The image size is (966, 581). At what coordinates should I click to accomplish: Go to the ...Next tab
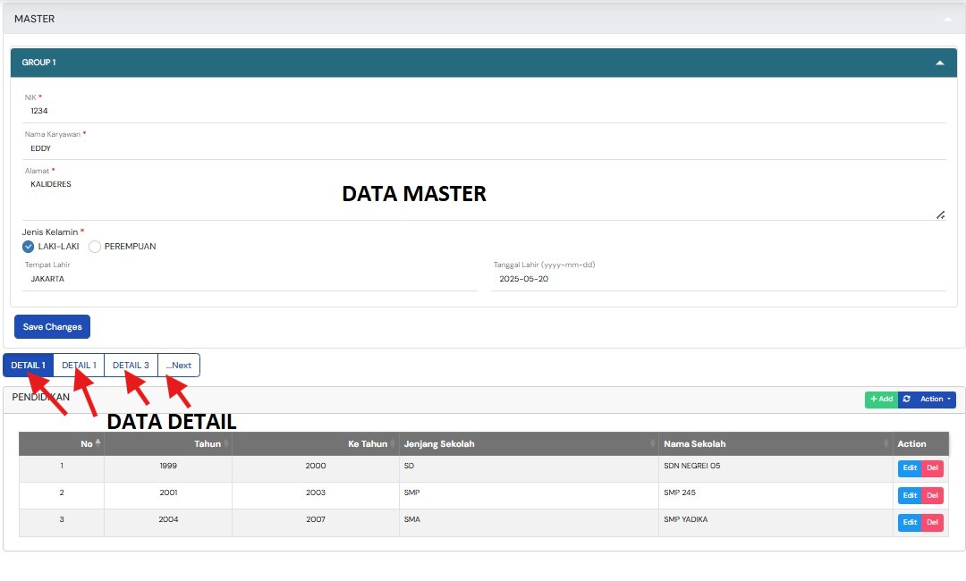click(179, 365)
